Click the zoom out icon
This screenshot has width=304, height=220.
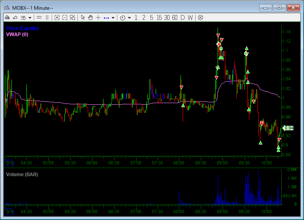[64, 17]
